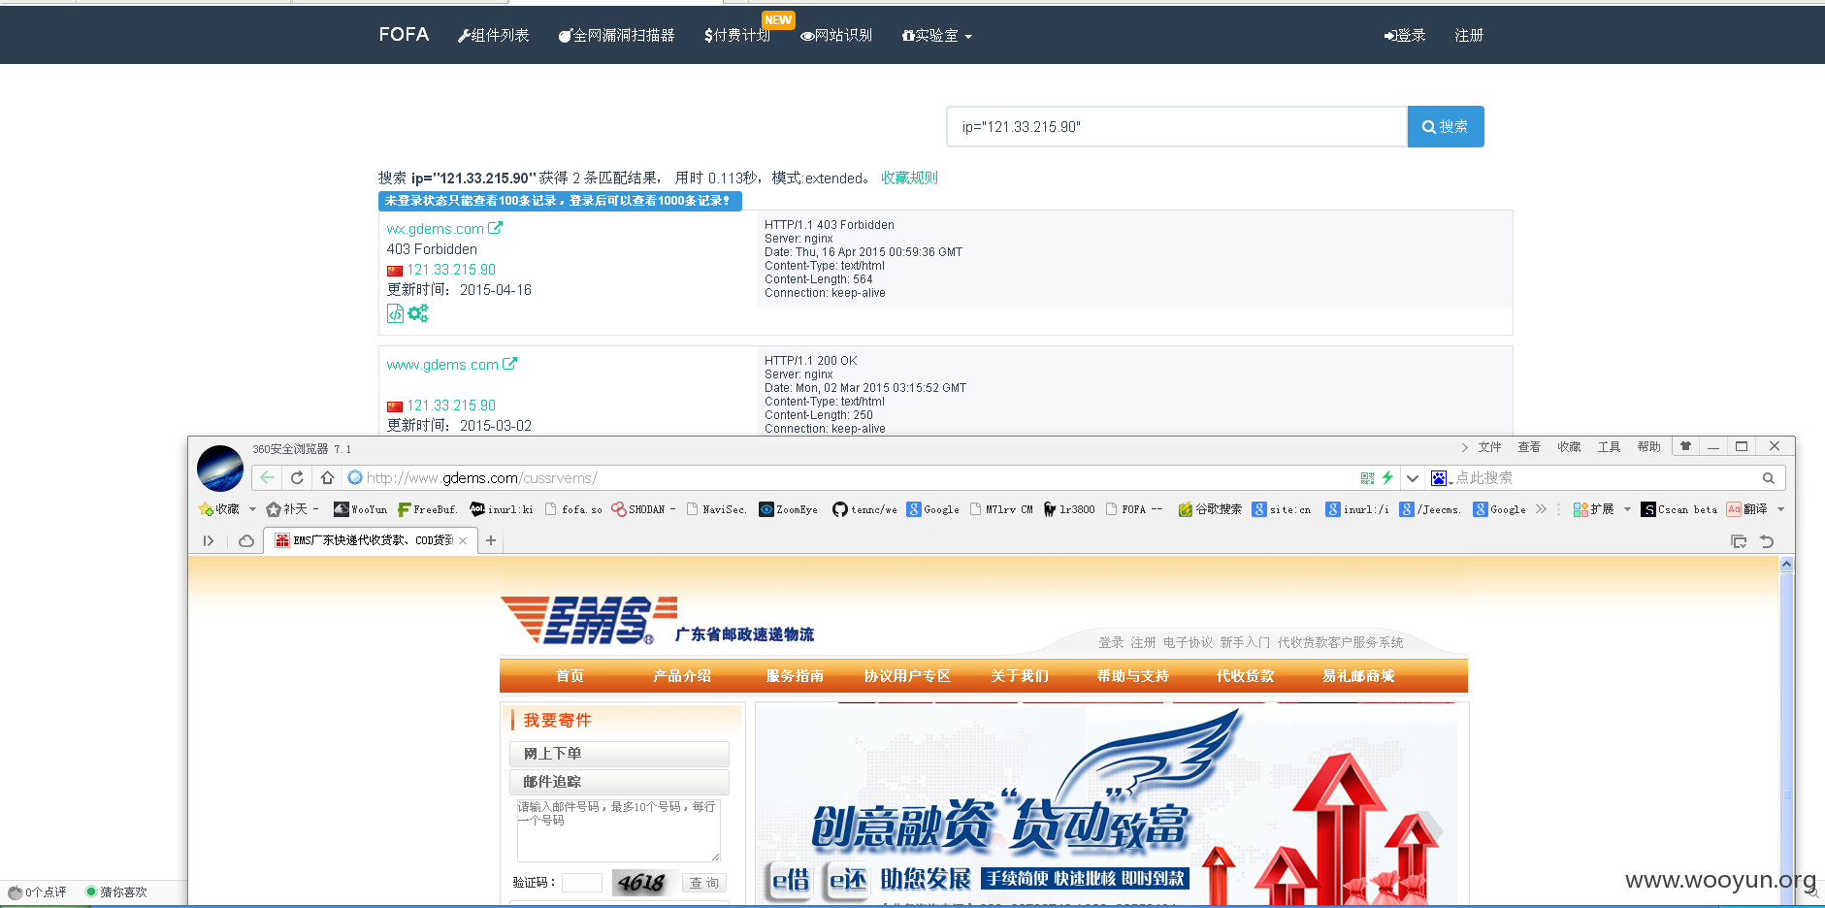
Task: Click 查询 button in EMS tracking form
Action: click(704, 883)
